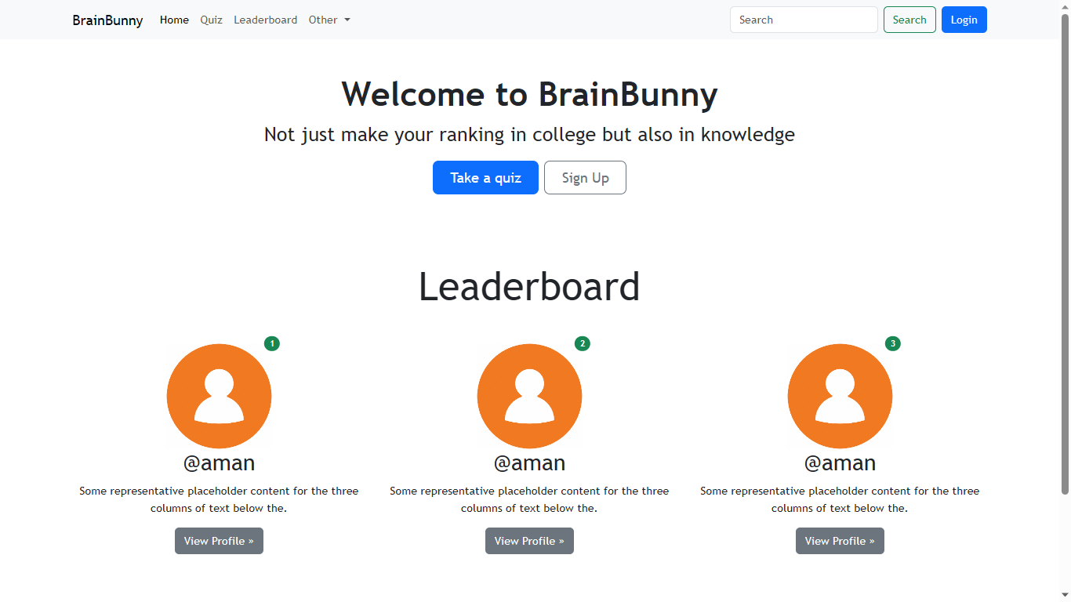Click the green rank 2 badge
The width and height of the screenshot is (1071, 602).
582,343
